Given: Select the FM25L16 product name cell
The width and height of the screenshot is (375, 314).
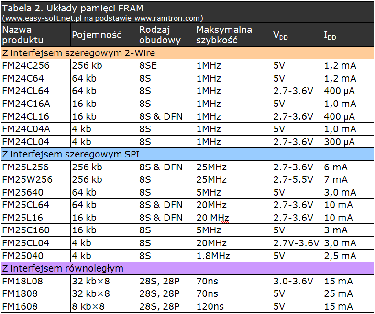Looking at the screenshot, I should point(35,218).
